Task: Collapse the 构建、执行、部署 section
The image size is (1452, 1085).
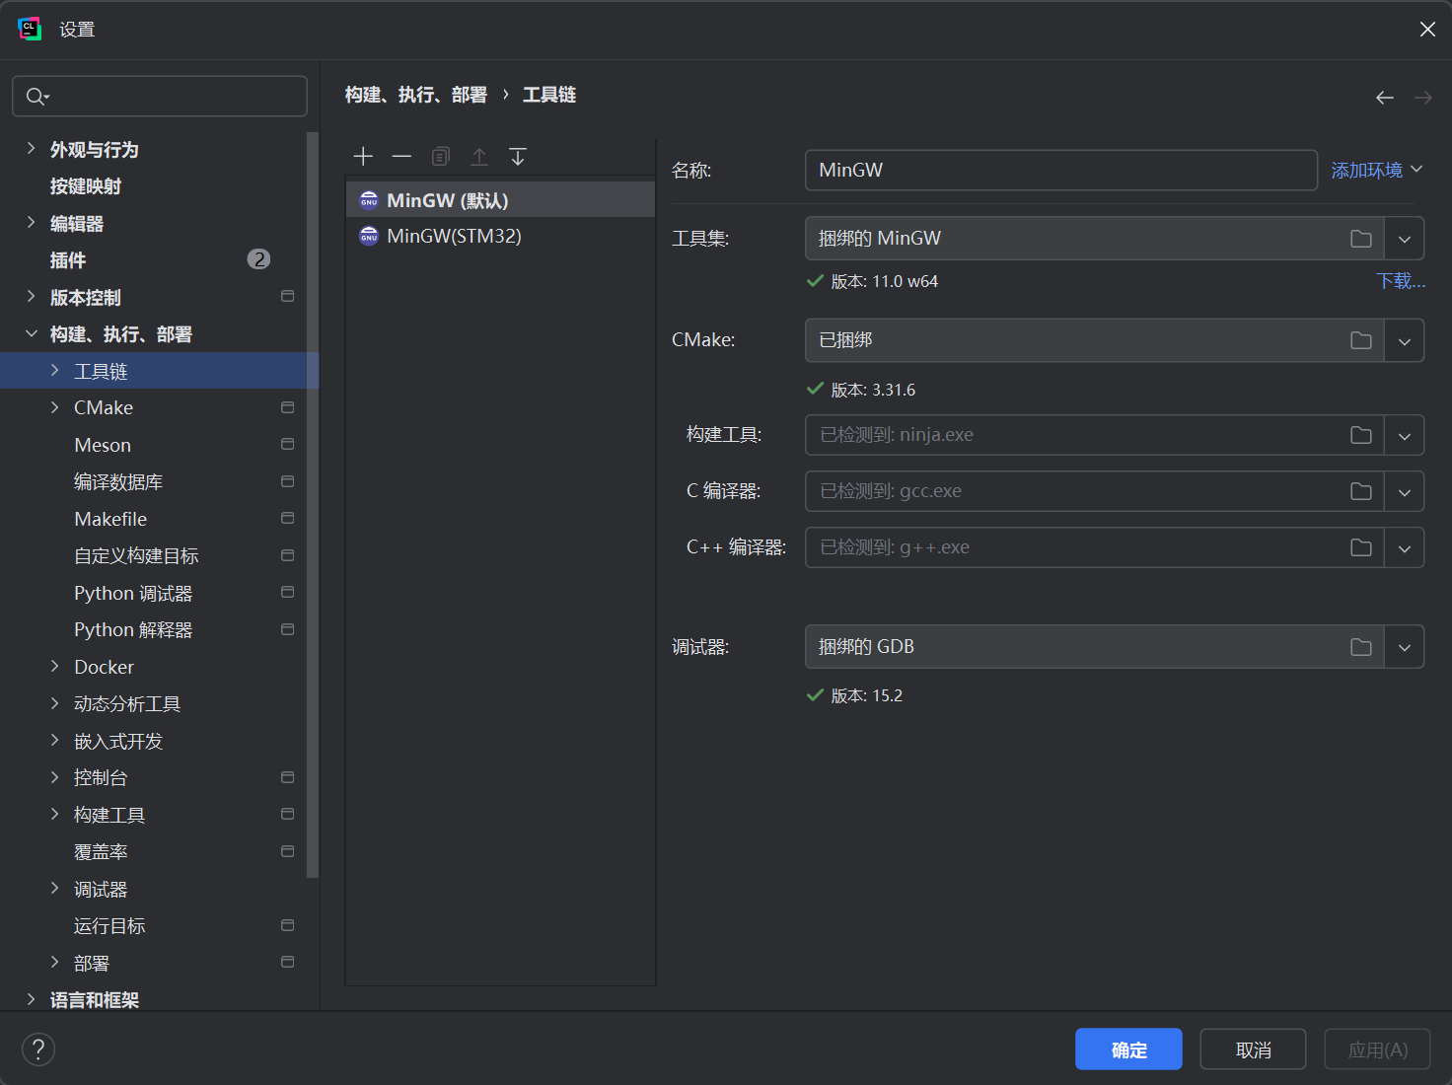Action: (31, 334)
